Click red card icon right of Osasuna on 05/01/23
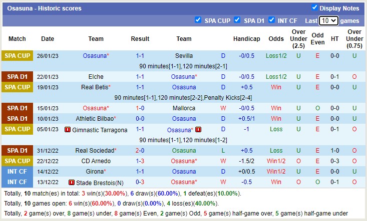The height and width of the screenshot is (221, 367). tap(198, 130)
